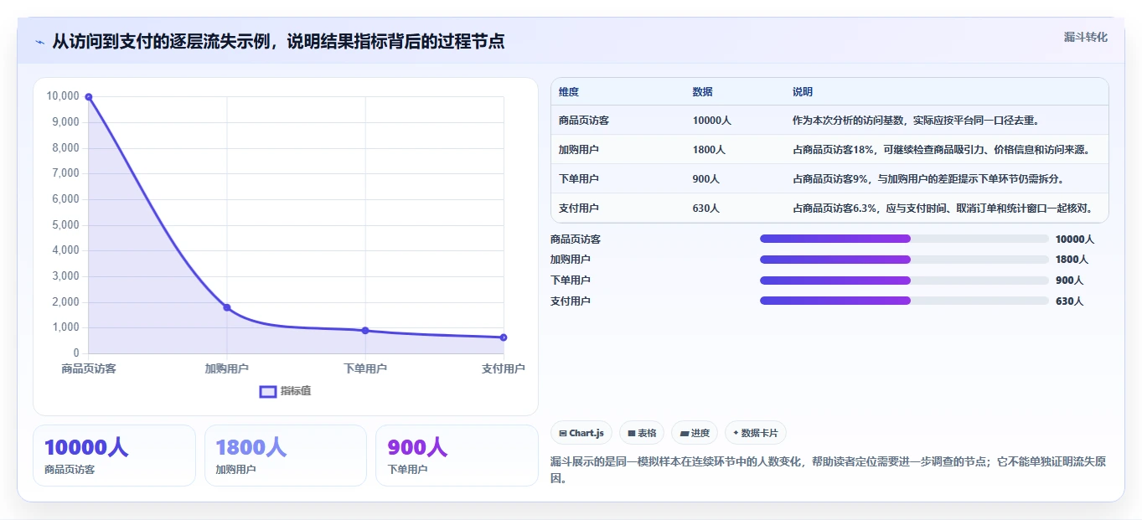The image size is (1142, 520).
Task: Click the 下单用户 data point on chart
Action: coord(365,331)
